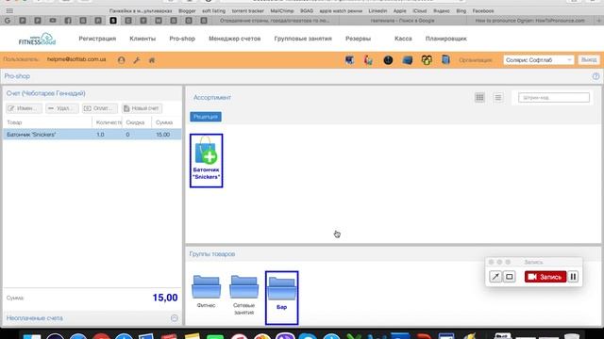
Task: Click quantity cell 1.0 in Snickers row
Action: pyautogui.click(x=100, y=135)
